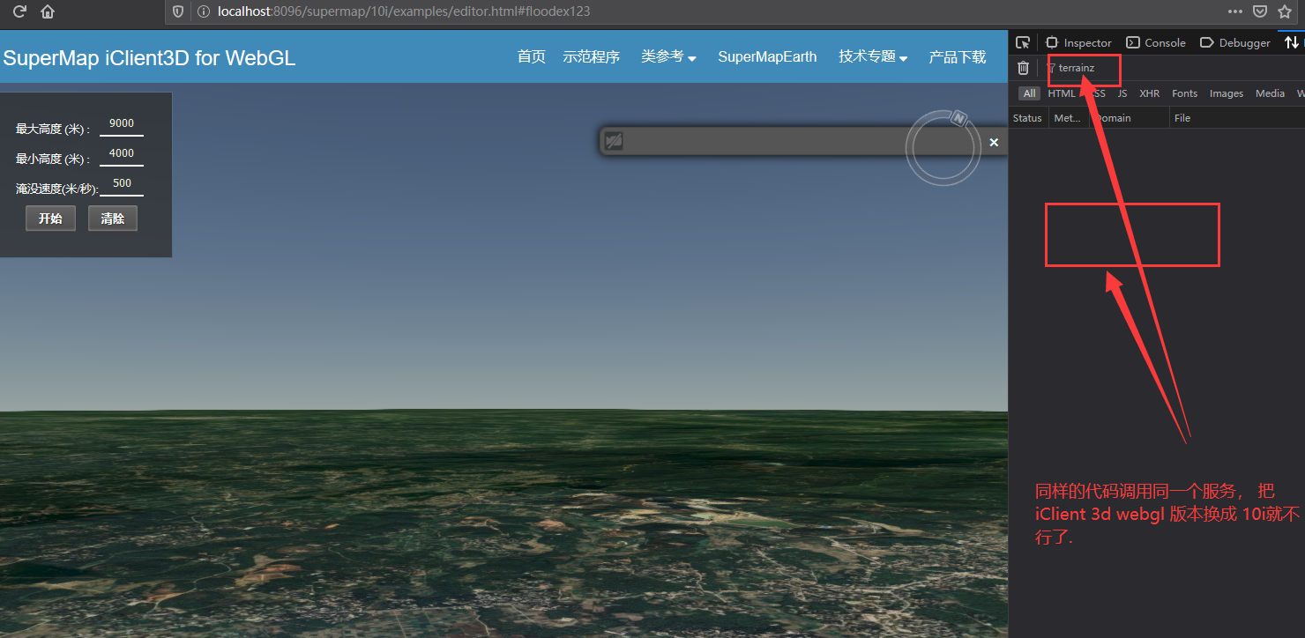Edit the 最小高度 value 4000
1305x638 pixels.
point(122,154)
